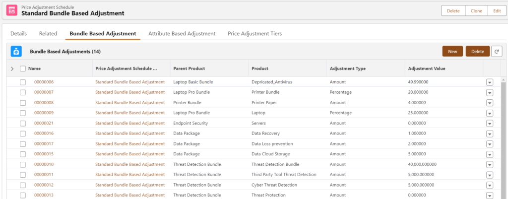Select checkbox for record 00000007
The image size is (508, 199).
point(23,92)
